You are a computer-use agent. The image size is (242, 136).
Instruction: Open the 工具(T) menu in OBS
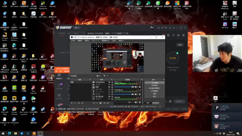(114, 41)
